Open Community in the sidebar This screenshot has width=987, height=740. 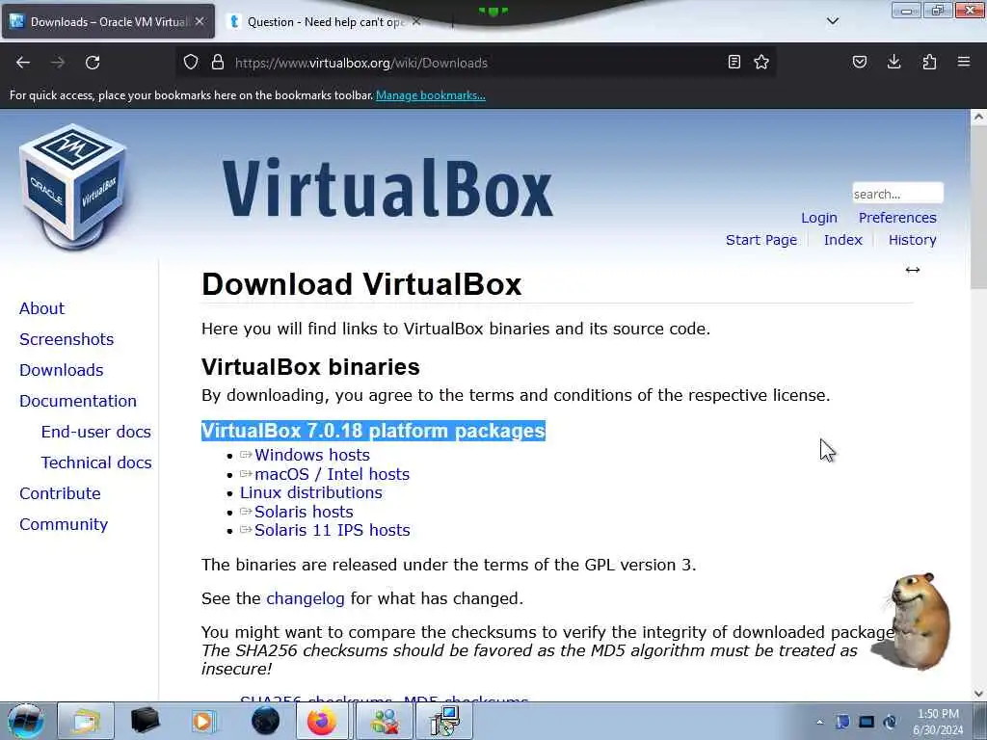(x=64, y=524)
